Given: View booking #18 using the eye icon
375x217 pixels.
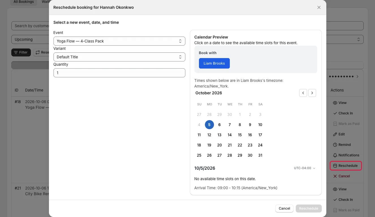Looking at the screenshot, I should (340, 103).
